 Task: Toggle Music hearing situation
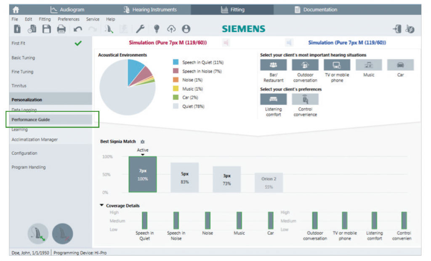coord(369,65)
